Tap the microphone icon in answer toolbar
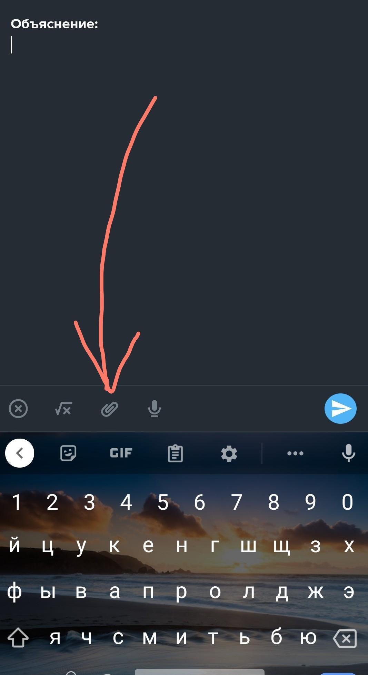 click(154, 409)
